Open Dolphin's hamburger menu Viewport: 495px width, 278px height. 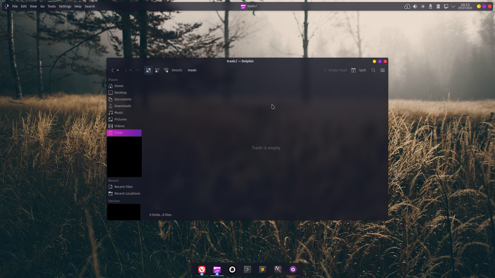[383, 70]
